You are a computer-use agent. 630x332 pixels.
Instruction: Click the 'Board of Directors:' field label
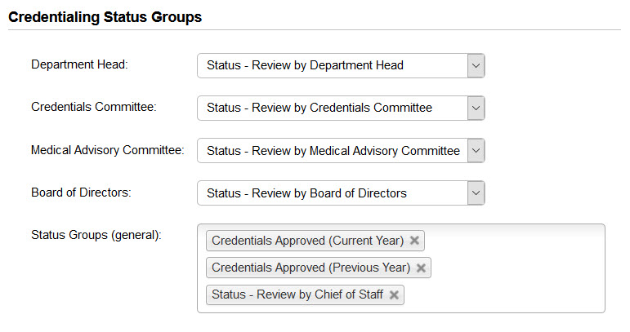[81, 193]
